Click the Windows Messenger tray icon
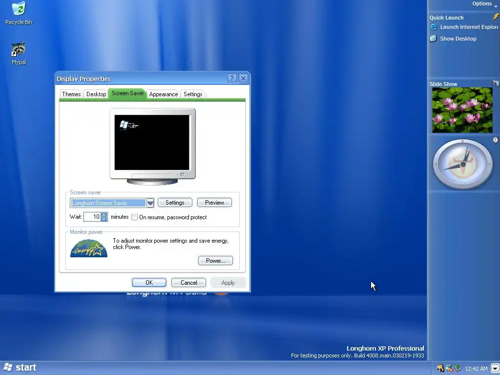The height and width of the screenshot is (375, 500). click(449, 368)
